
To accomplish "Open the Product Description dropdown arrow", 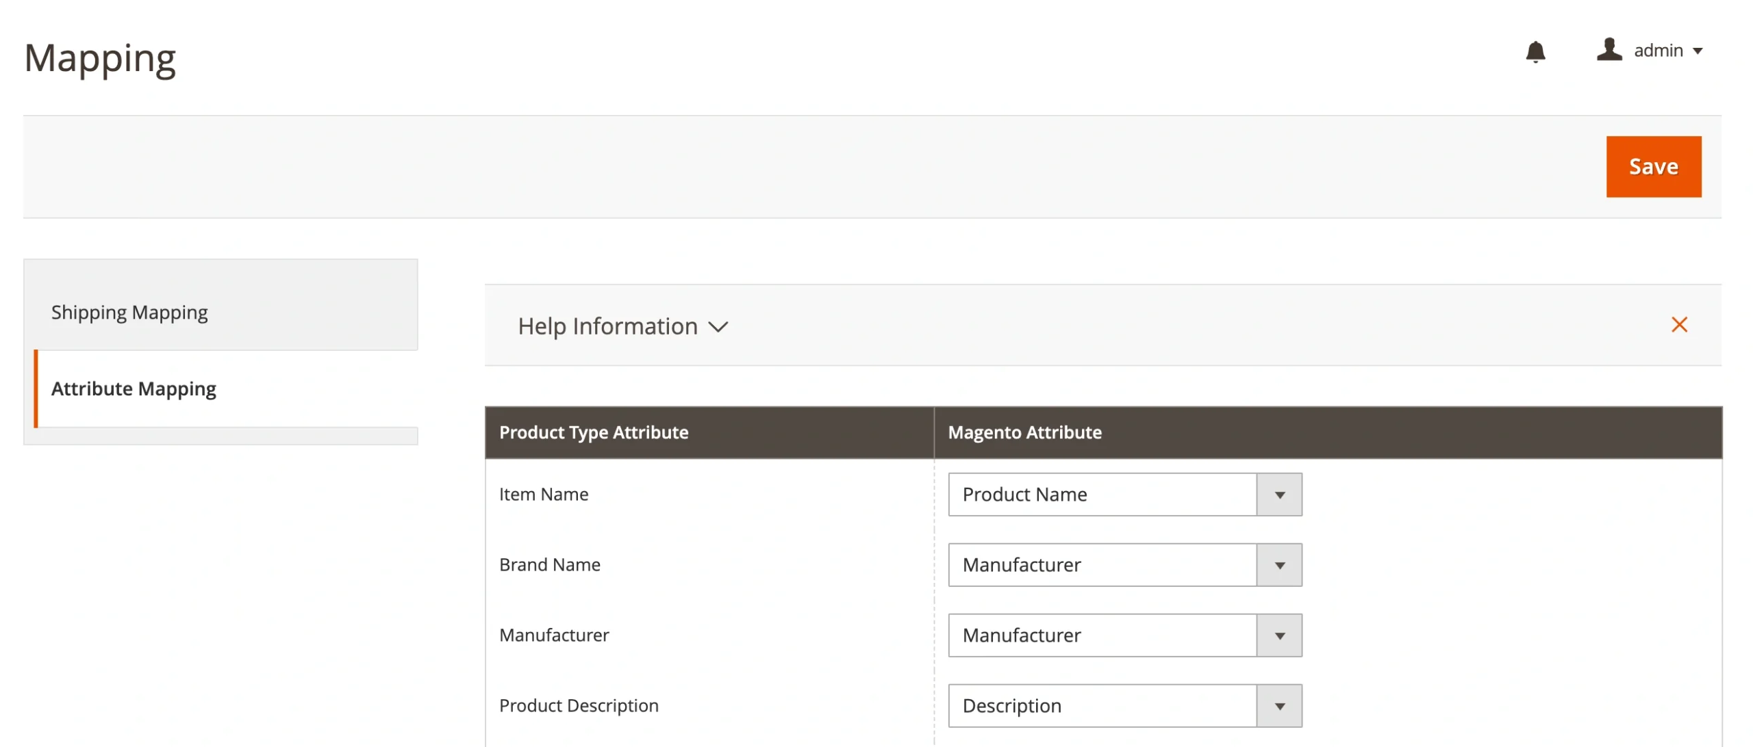I will (x=1278, y=706).
